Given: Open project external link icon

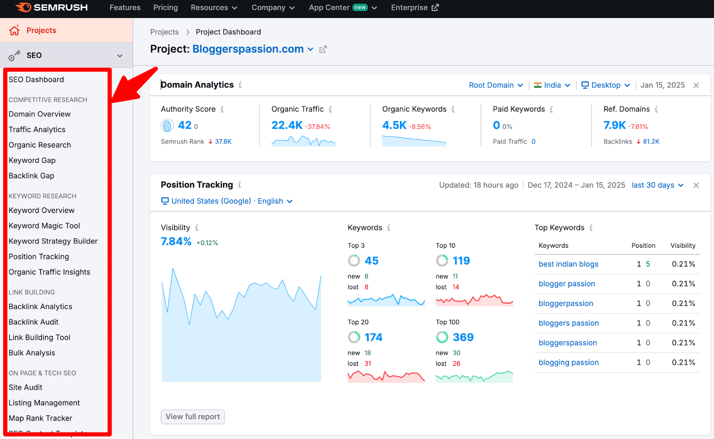Looking at the screenshot, I should tap(323, 49).
